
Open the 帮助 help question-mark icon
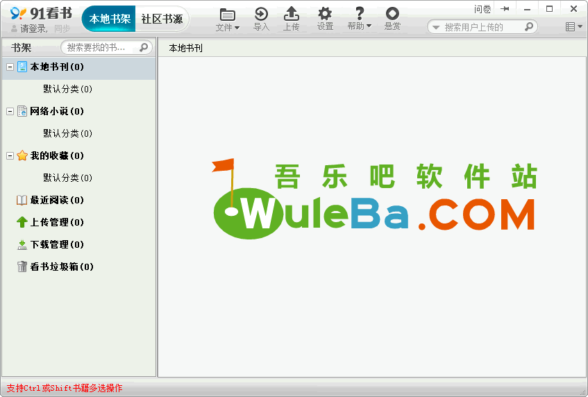pos(360,13)
